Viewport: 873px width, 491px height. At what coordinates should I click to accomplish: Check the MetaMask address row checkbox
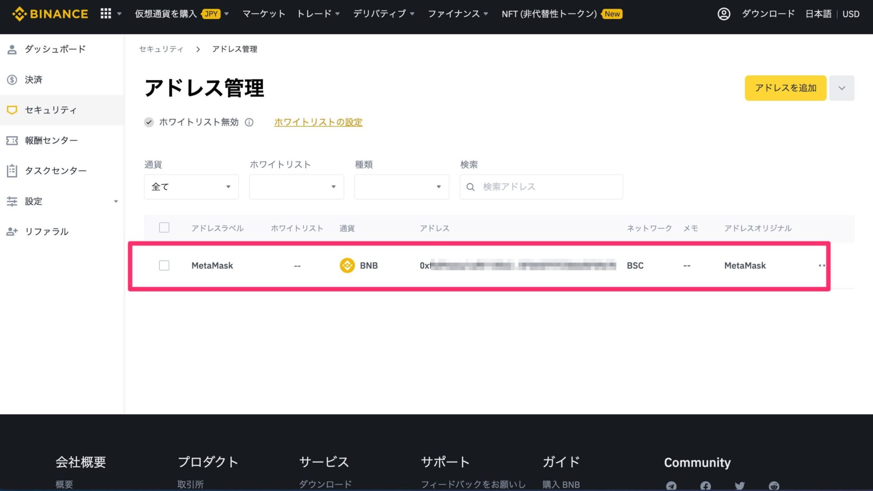pyautogui.click(x=164, y=265)
